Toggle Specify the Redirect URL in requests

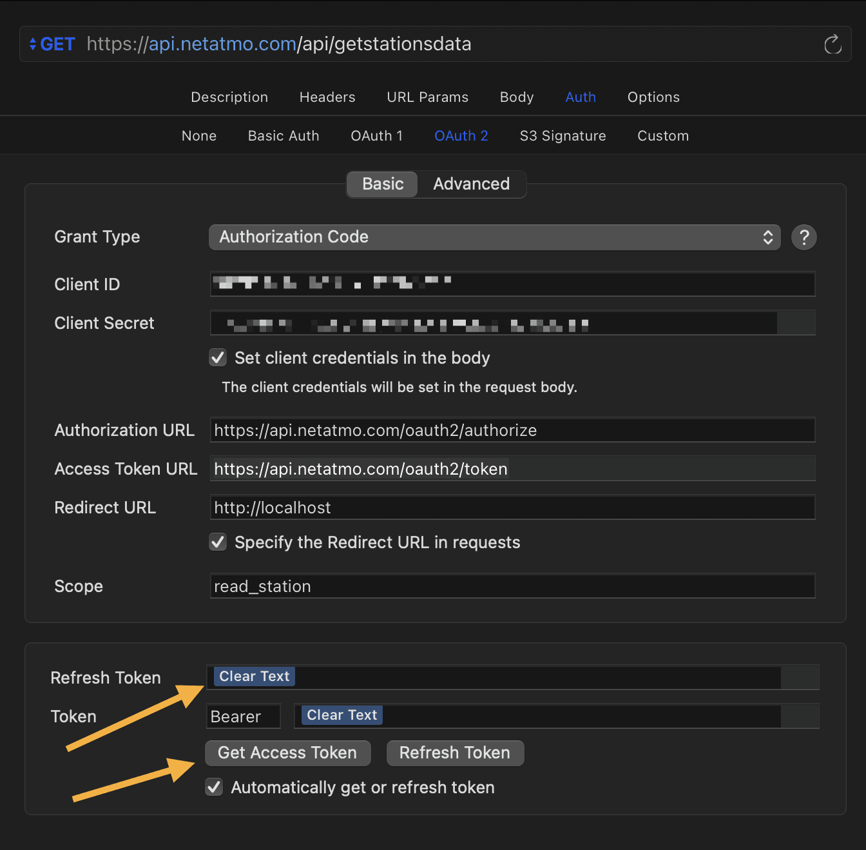pos(218,542)
